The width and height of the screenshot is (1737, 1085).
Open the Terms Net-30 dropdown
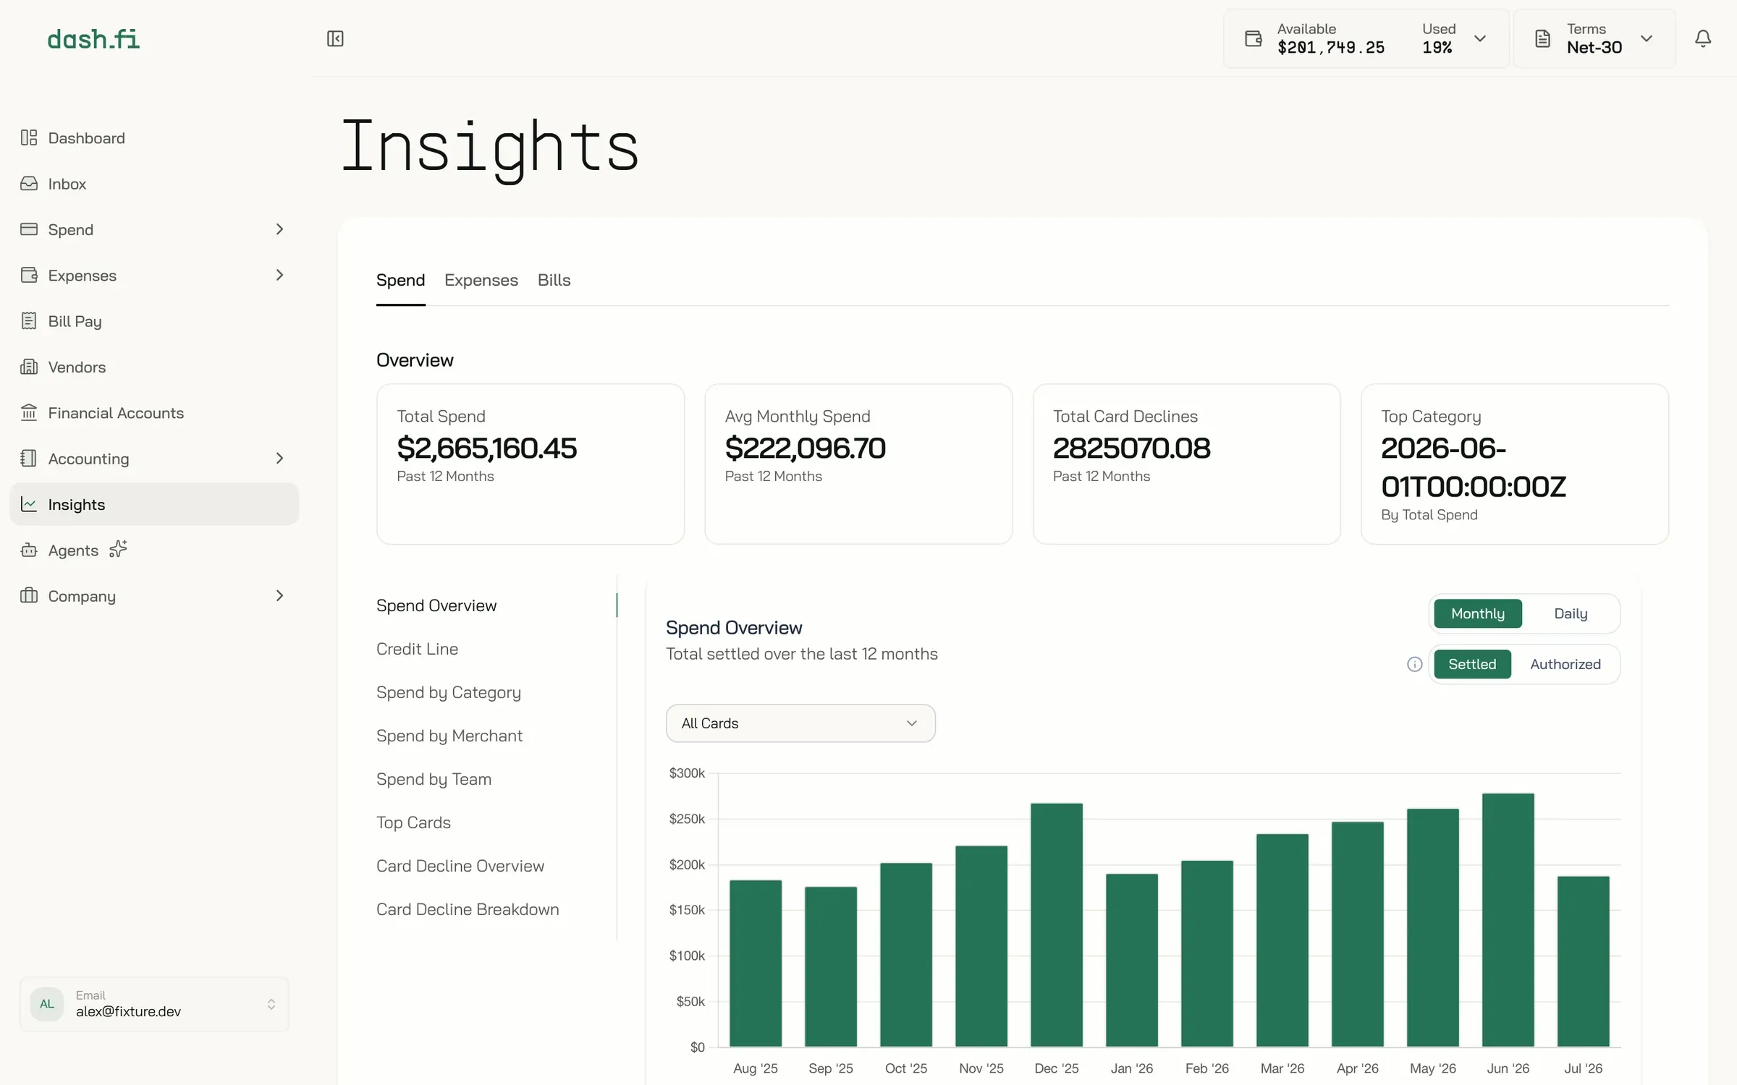(1594, 38)
